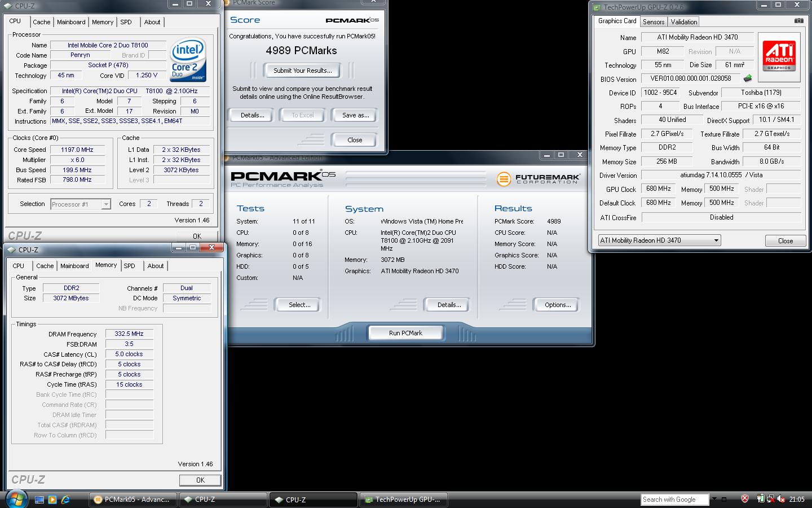Click the Code Name Penryn field
The image size is (812, 508).
(x=80, y=55)
